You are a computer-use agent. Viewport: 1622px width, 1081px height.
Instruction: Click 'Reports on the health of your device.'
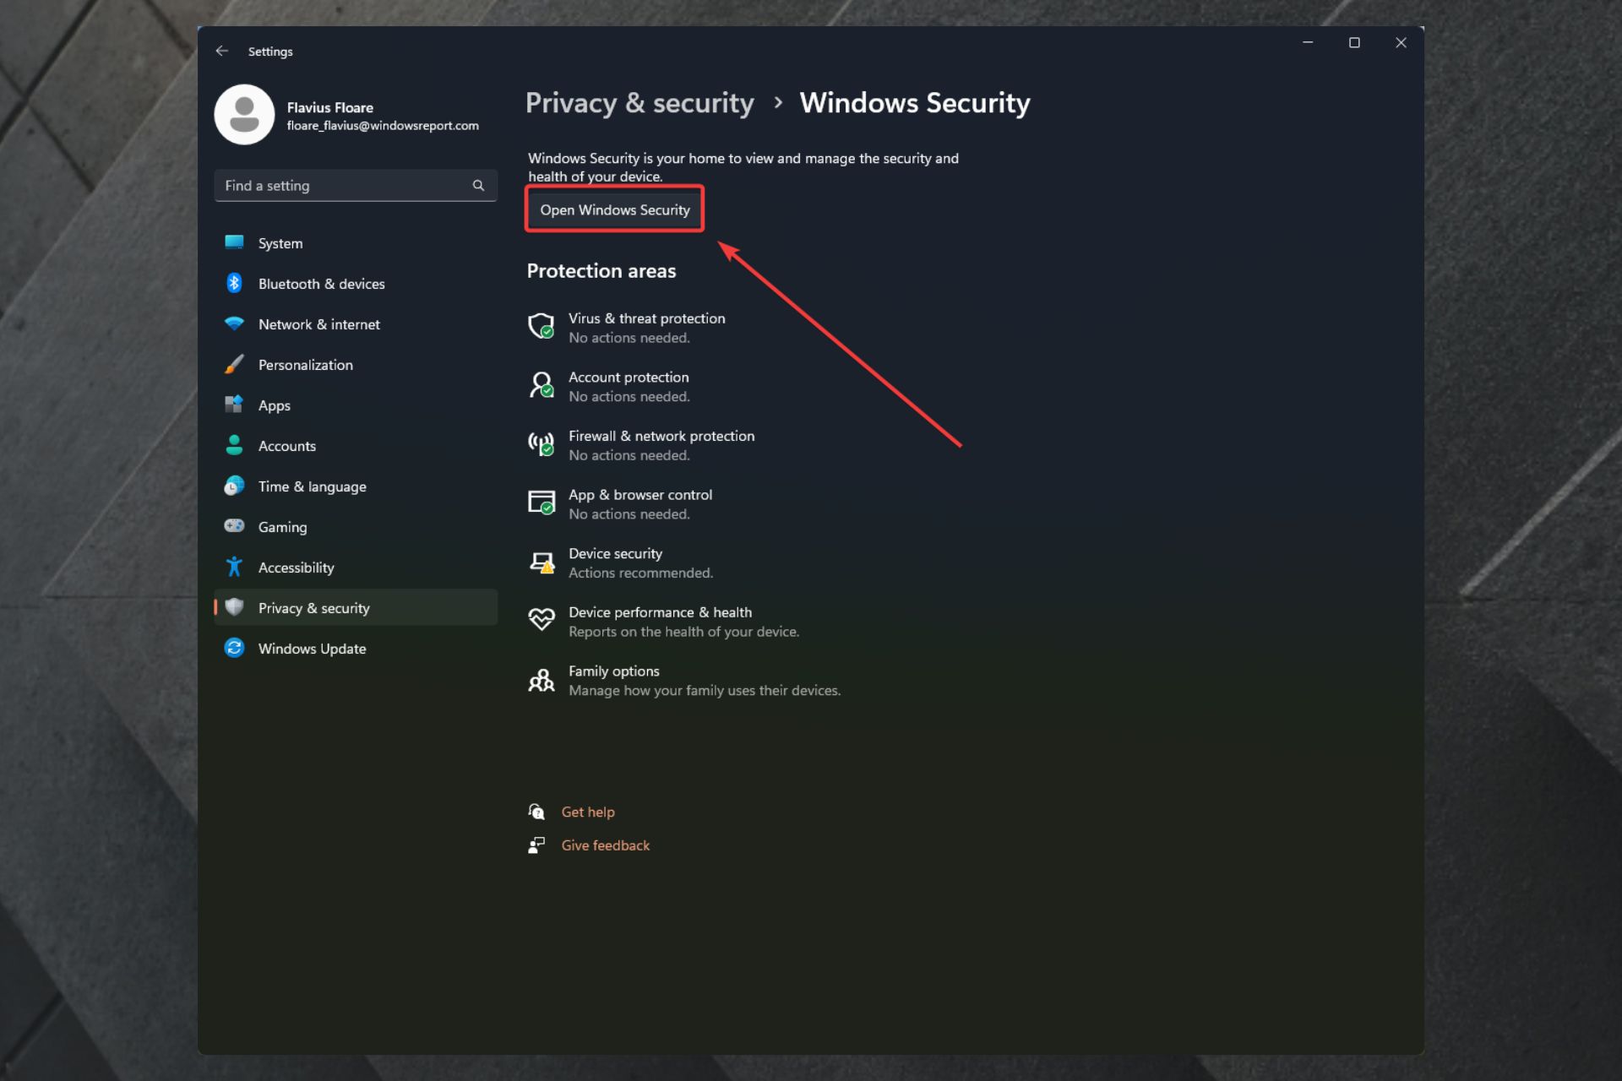683,632
